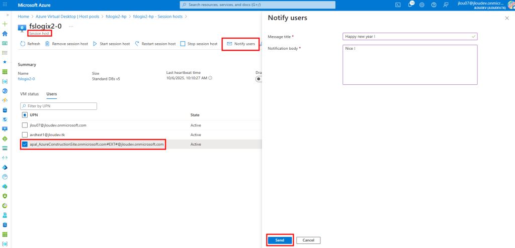This screenshot has height=248, width=515.
Task: Open the ellipsis menu beside fslogix2-0
Action: (x=71, y=26)
